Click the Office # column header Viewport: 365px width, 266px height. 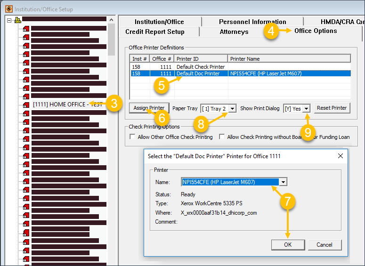[x=162, y=59]
